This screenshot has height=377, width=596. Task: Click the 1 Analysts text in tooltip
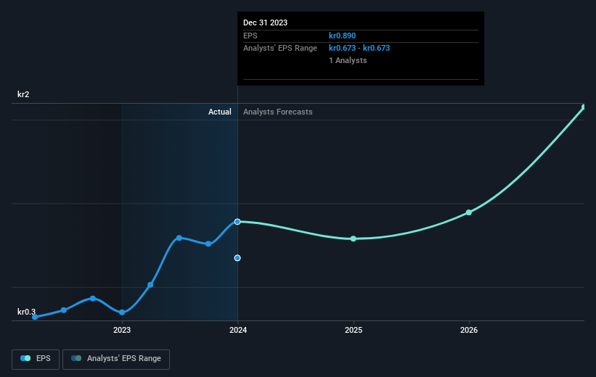(348, 61)
